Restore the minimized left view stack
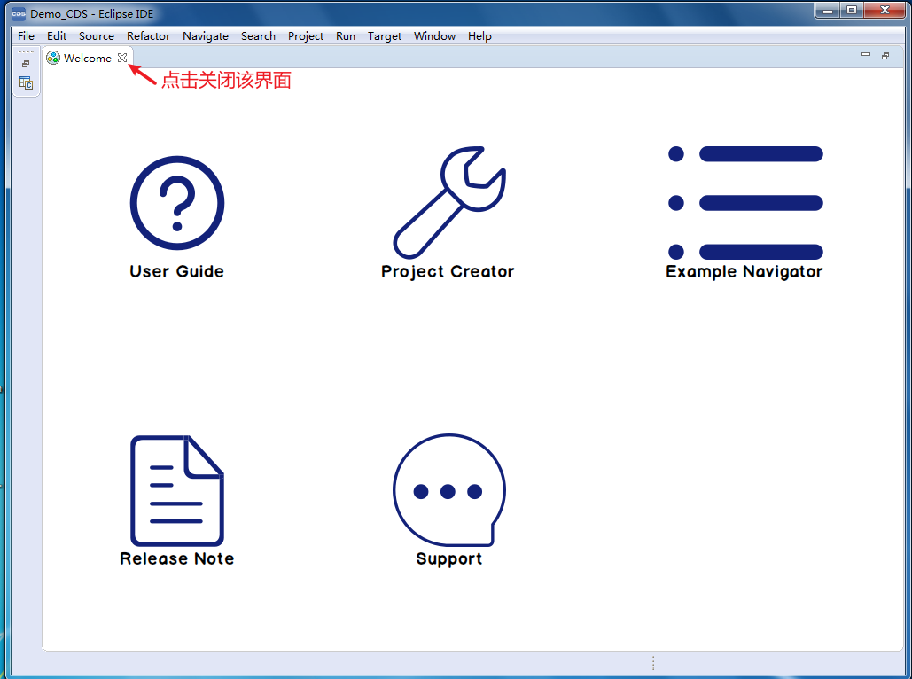 coord(26,64)
